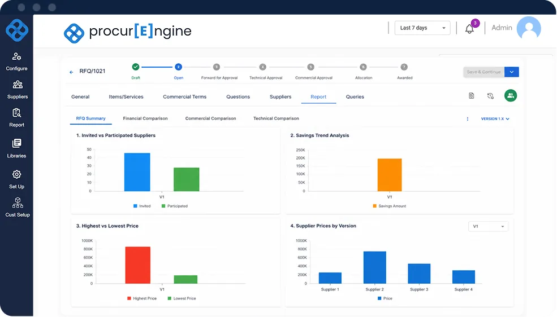This screenshot has height=317, width=557.
Task: Open the Technical Comparison sub-tab
Action: point(276,118)
